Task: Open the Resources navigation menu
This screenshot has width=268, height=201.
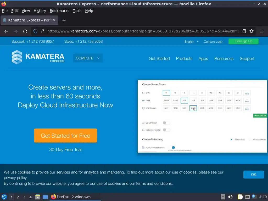Action: pos(224,59)
